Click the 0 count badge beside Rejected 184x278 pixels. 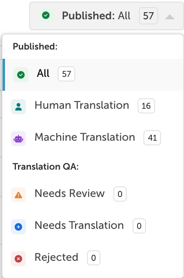[94, 258]
